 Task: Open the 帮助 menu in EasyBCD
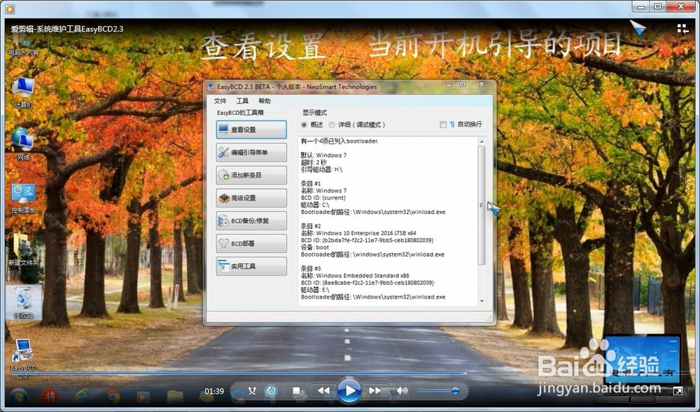(265, 101)
